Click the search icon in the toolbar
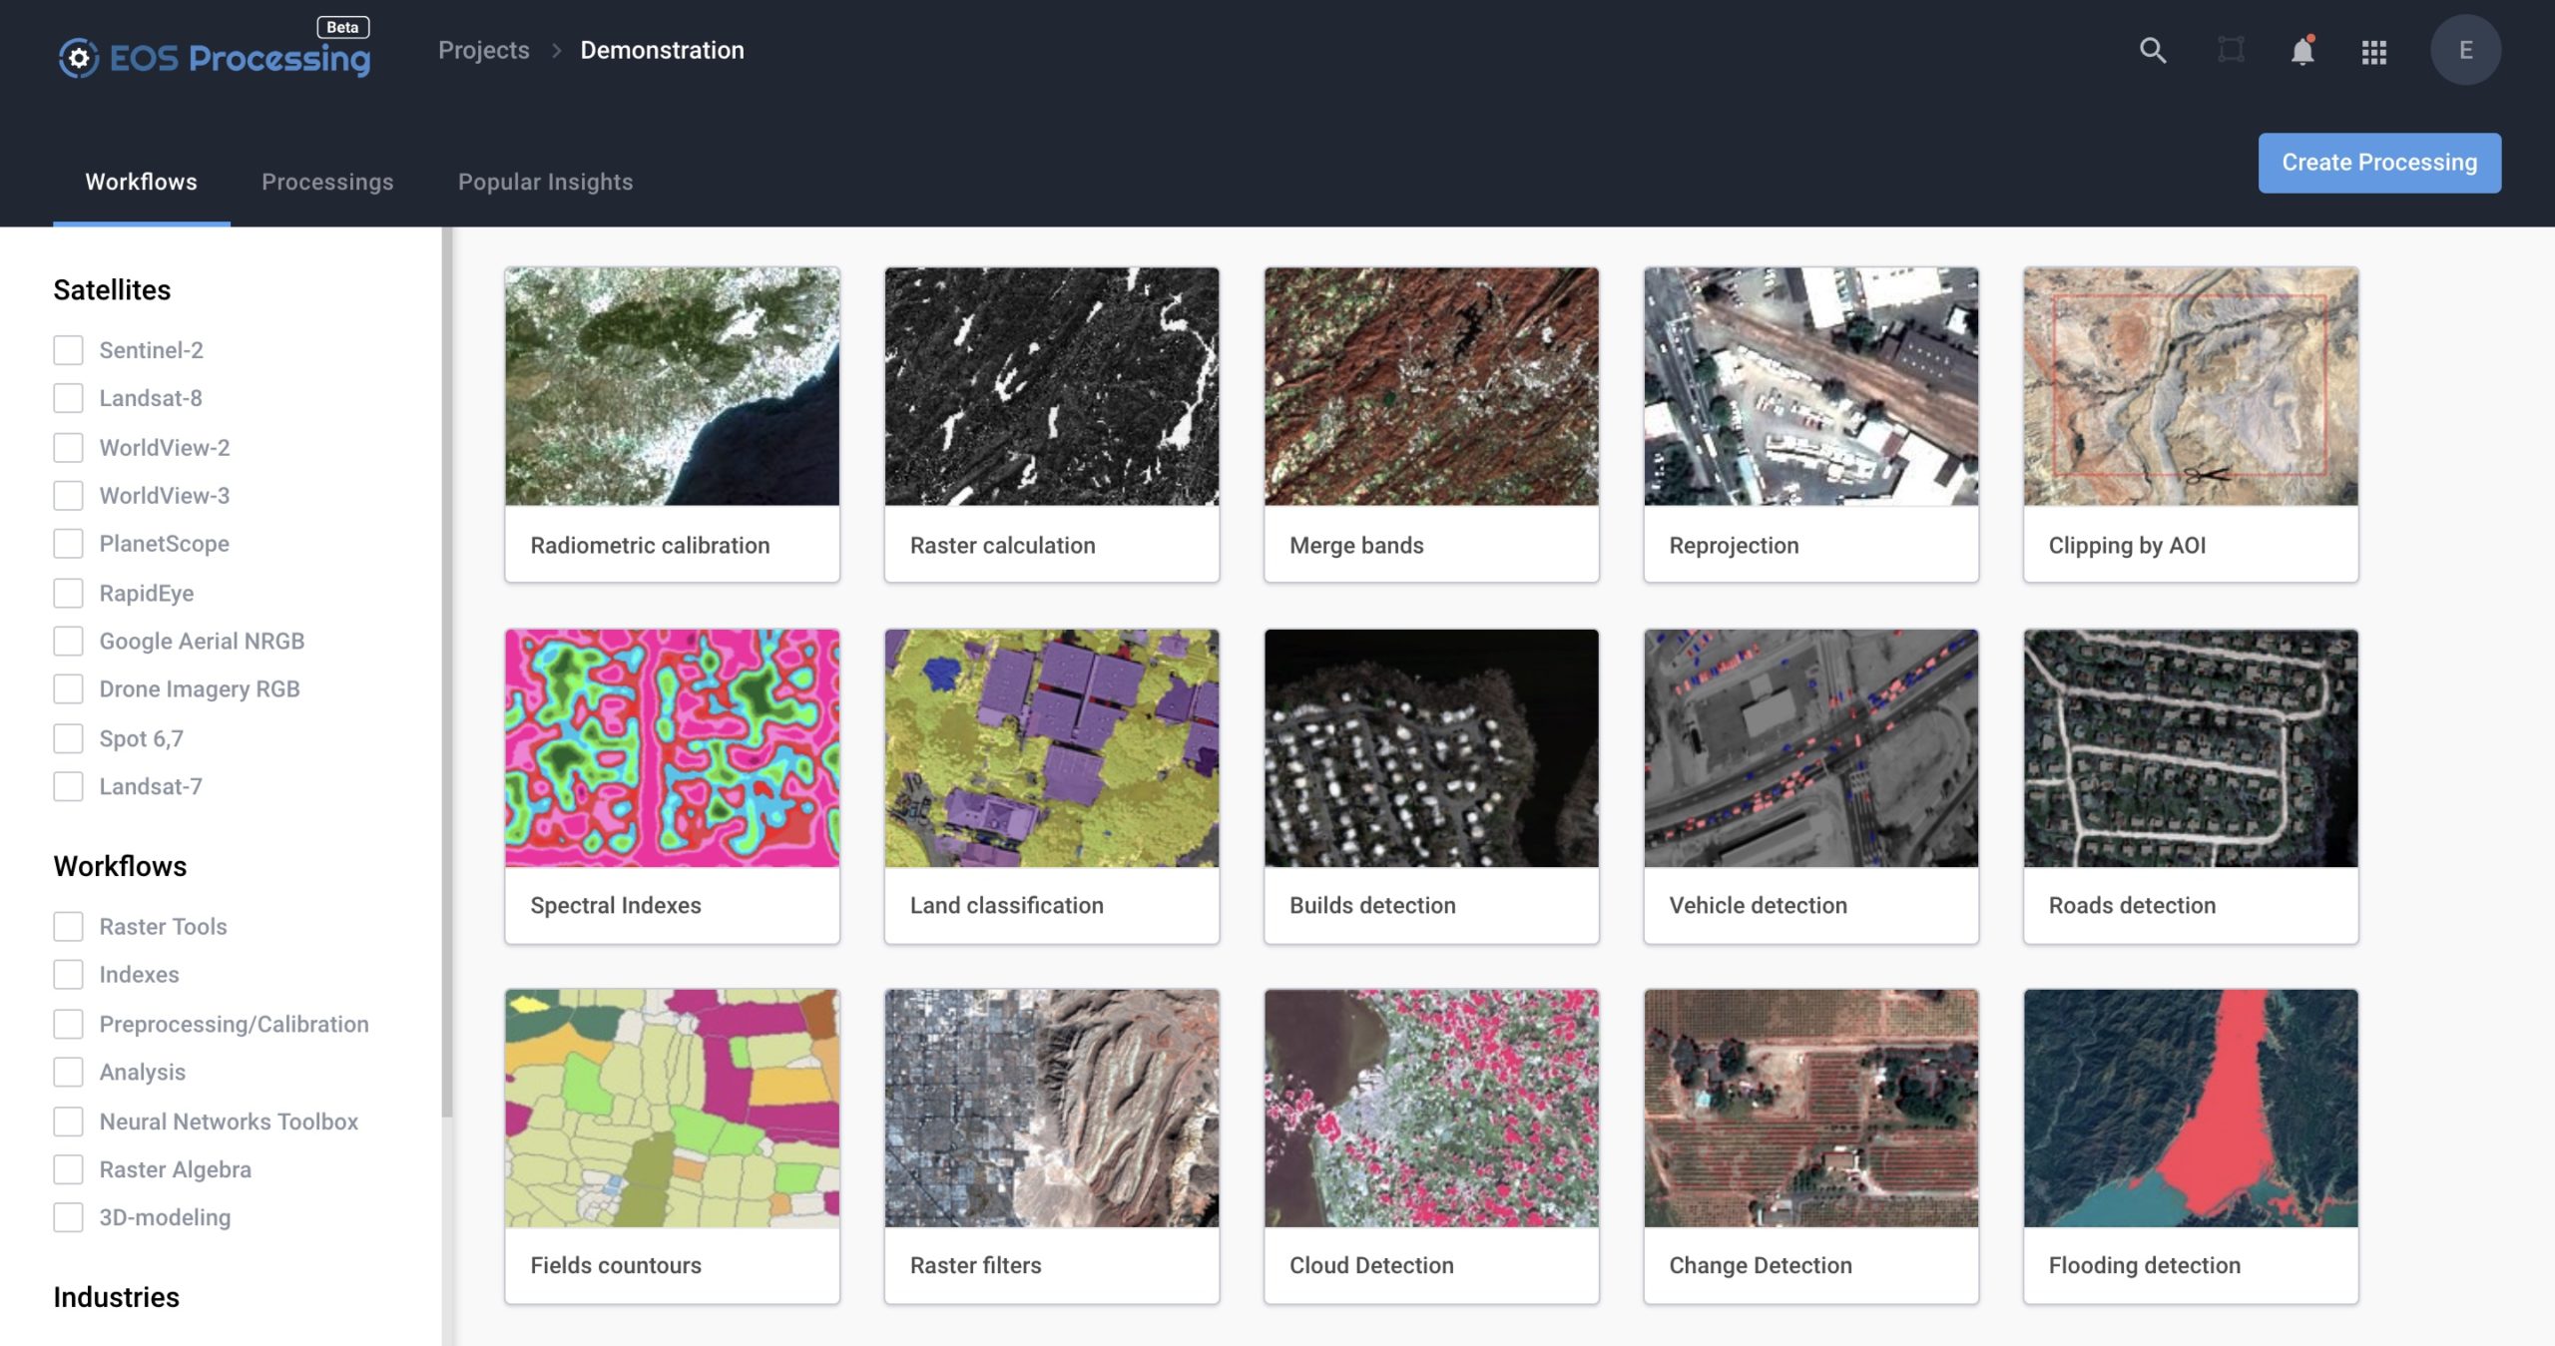Screen dimensions: 2555x1346 click(x=2151, y=49)
